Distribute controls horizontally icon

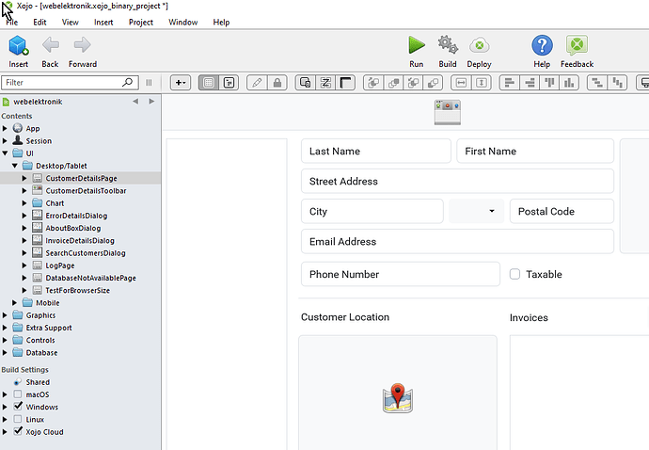coord(597,83)
